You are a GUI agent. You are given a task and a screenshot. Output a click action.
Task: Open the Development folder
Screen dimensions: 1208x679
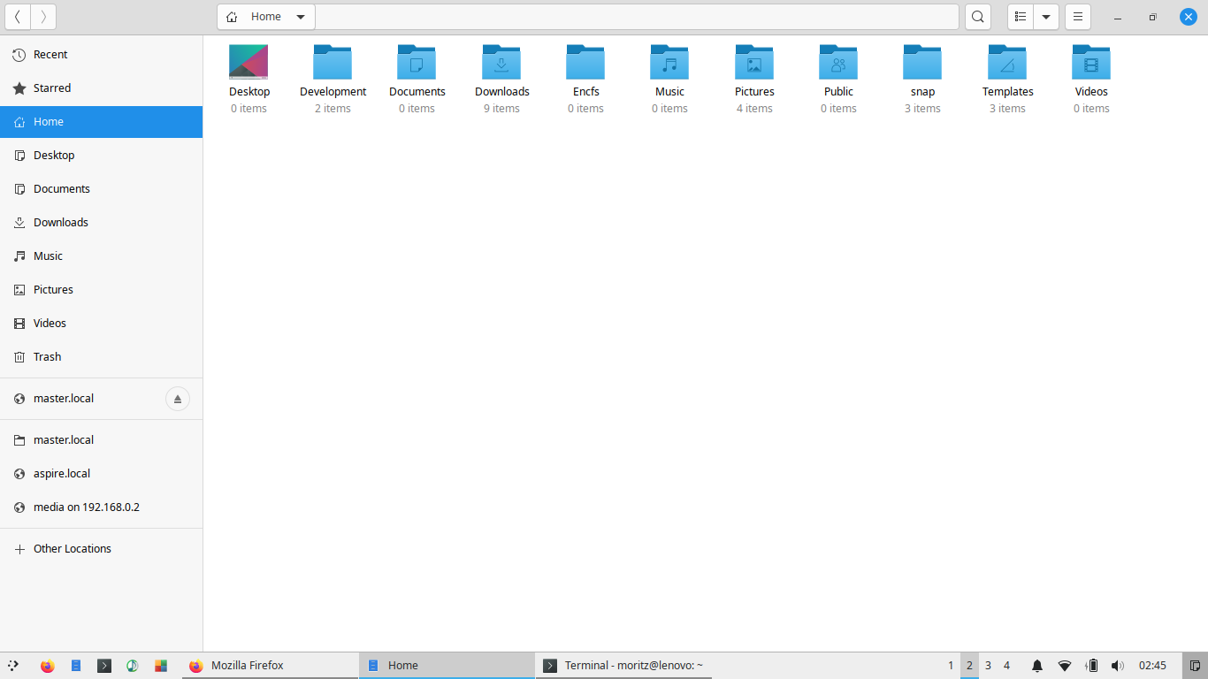point(333,62)
